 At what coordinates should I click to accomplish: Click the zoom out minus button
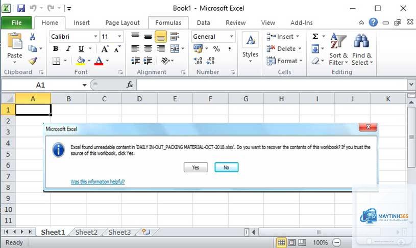336,242
